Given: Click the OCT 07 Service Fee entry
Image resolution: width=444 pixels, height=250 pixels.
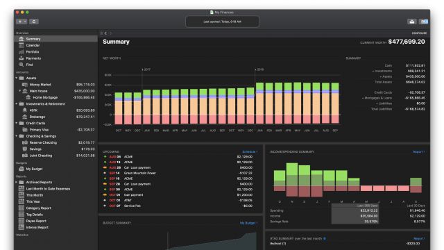Looking at the screenshot, I should pyautogui.click(x=178, y=206).
